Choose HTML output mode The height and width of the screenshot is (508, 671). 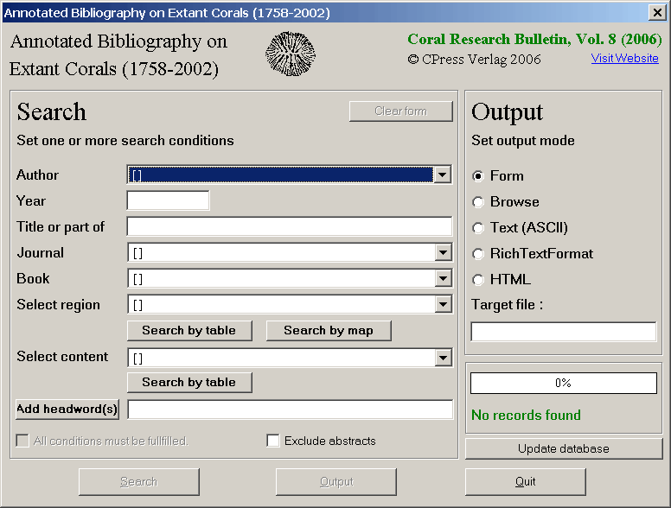pos(478,280)
